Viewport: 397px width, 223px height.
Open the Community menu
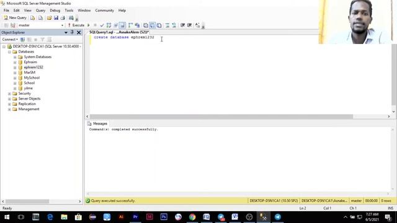[x=105, y=11]
